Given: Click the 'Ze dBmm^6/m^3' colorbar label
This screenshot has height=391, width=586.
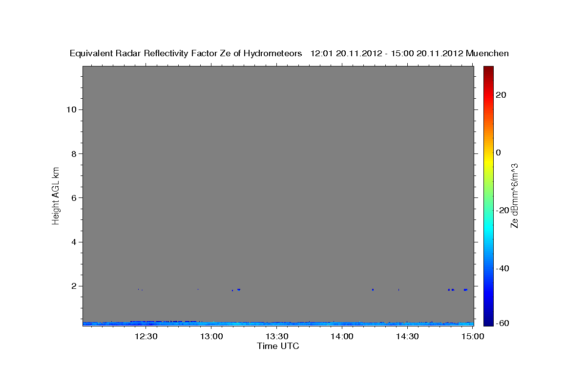Looking at the screenshot, I should pyautogui.click(x=514, y=196).
